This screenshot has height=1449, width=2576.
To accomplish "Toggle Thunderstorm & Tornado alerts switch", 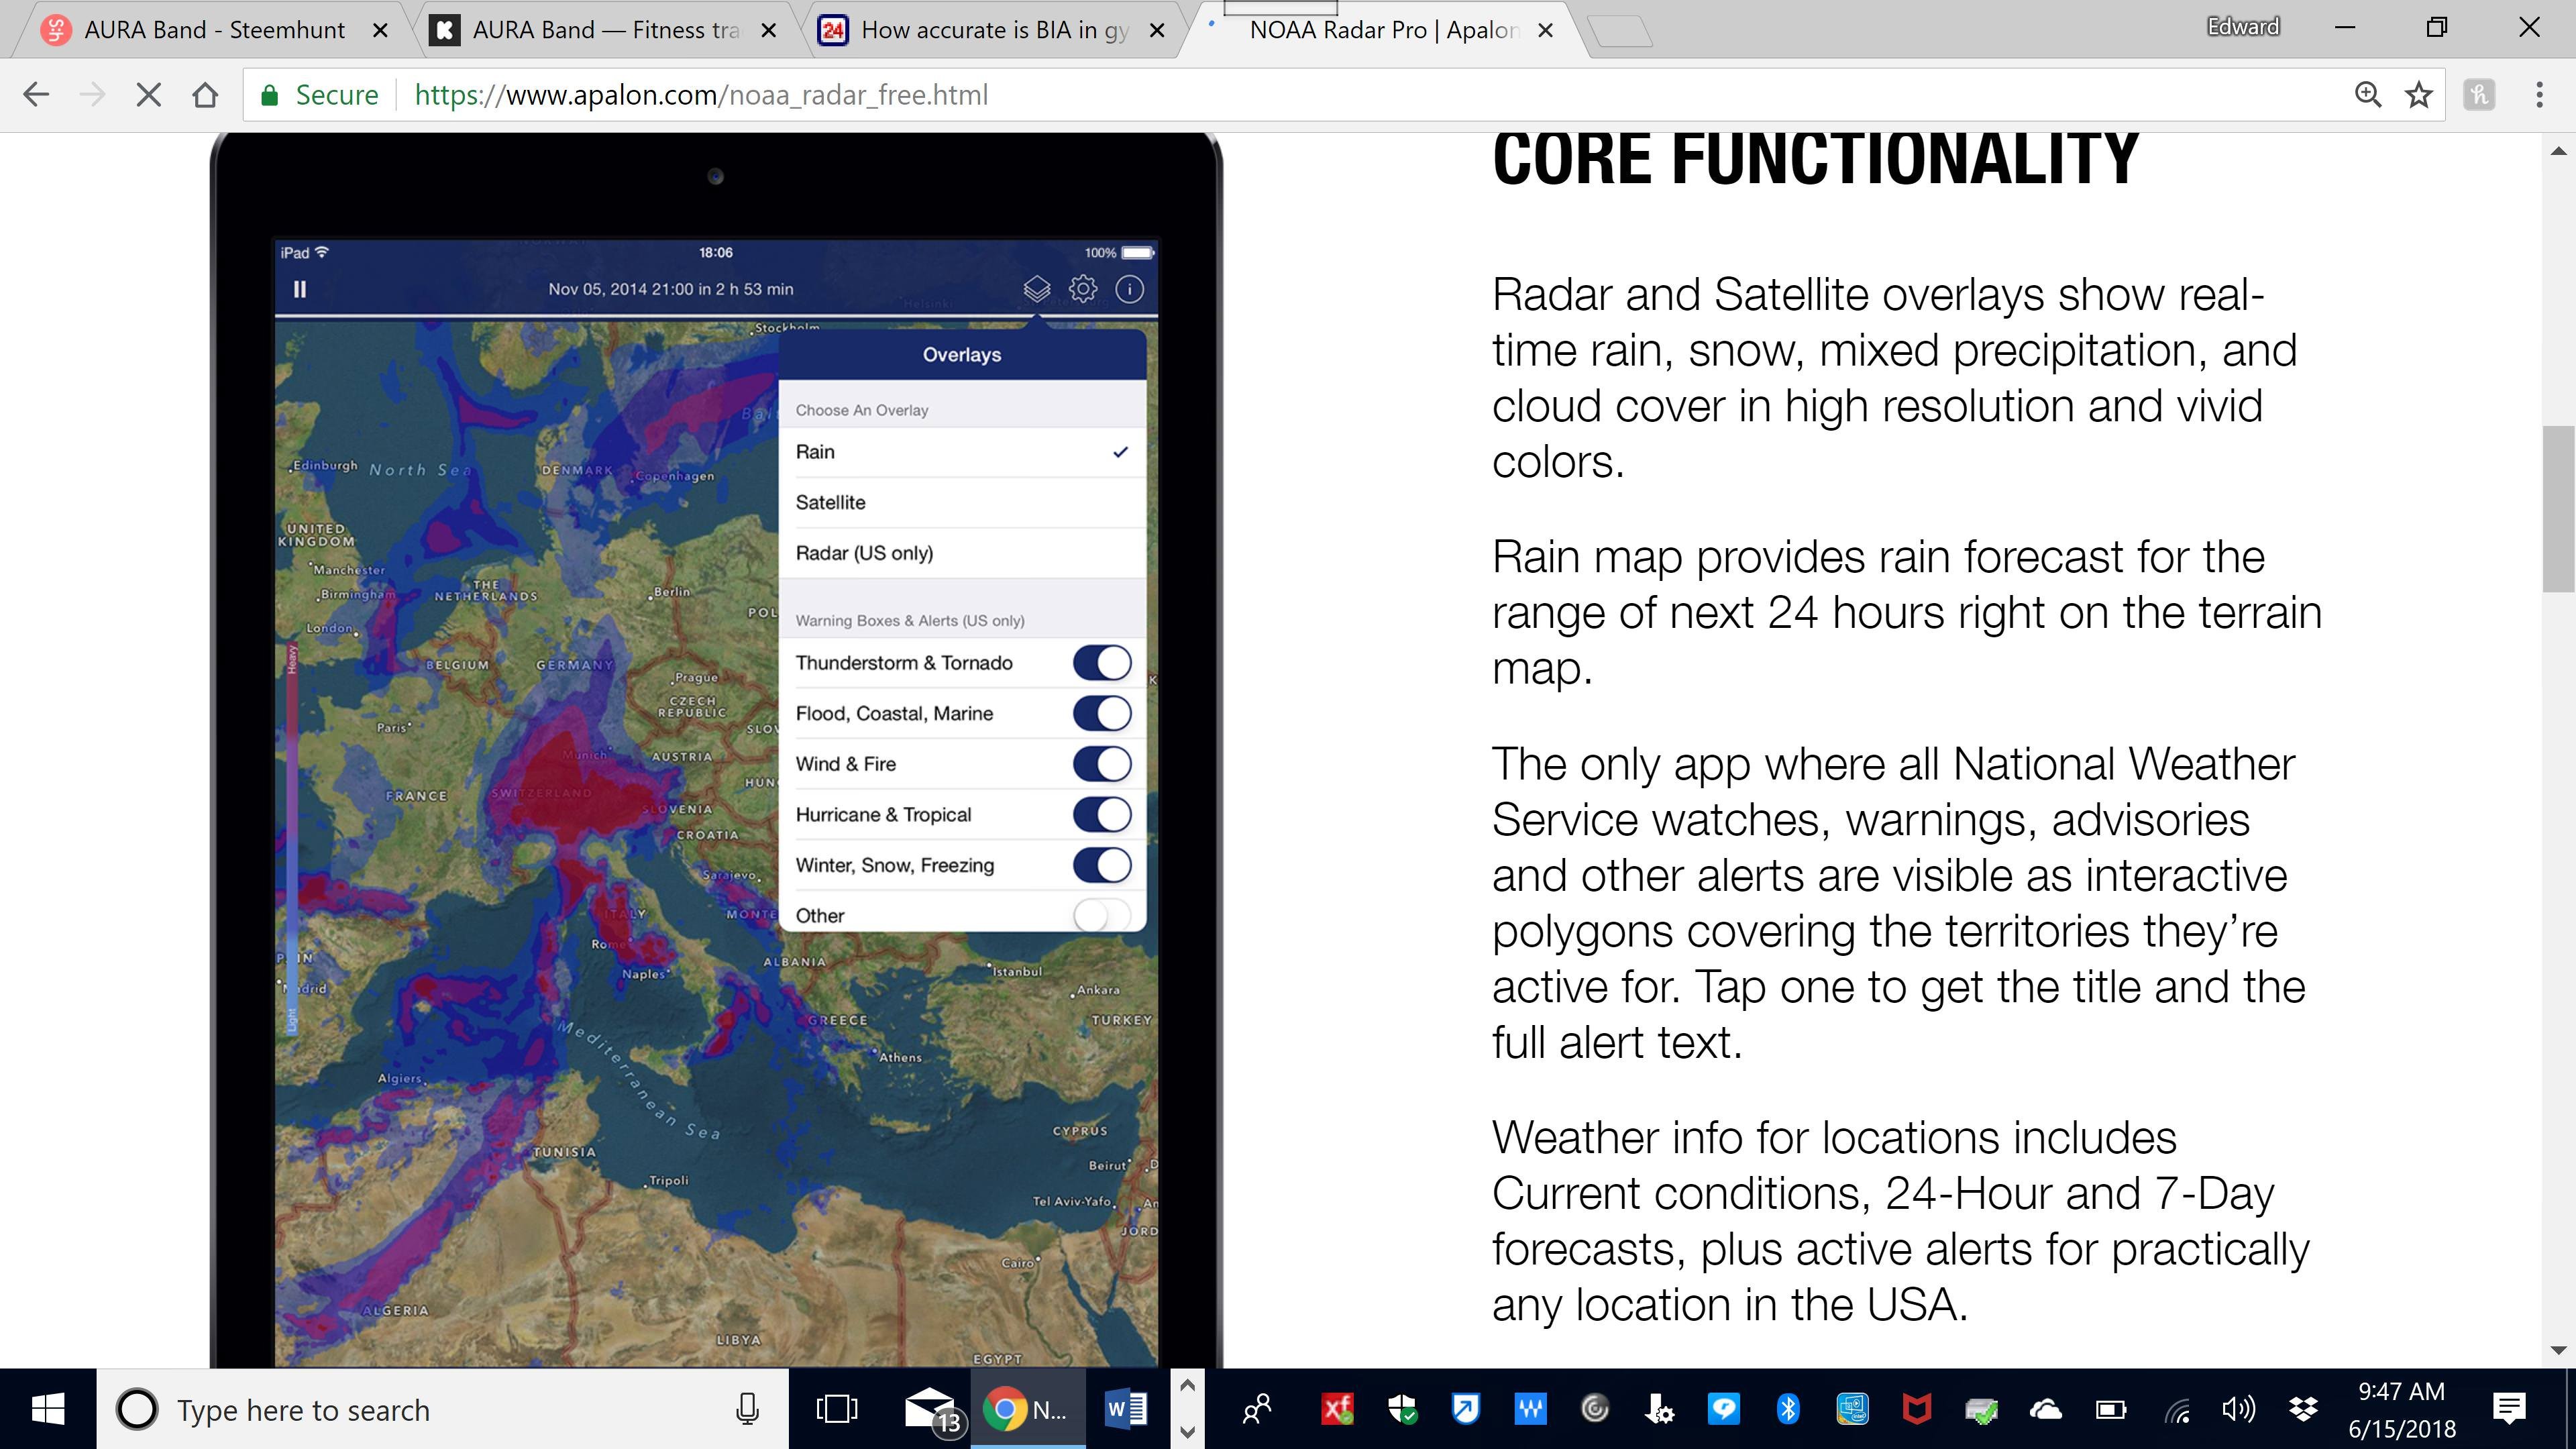I will [1102, 663].
